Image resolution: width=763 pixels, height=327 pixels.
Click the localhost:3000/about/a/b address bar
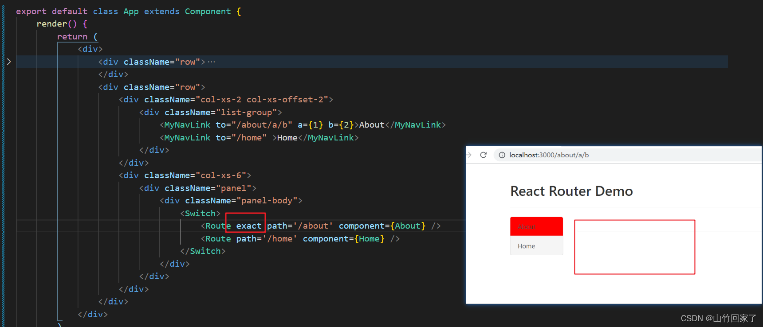coord(627,155)
